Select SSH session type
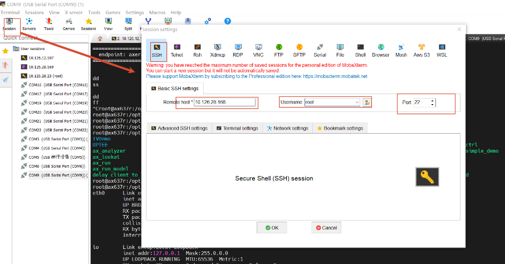Image resolution: width=505 pixels, height=264 pixels. point(156,51)
